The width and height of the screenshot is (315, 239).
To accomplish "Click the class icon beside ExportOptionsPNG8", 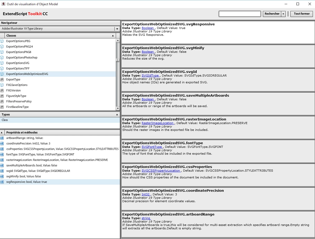I will tap(2, 52).
